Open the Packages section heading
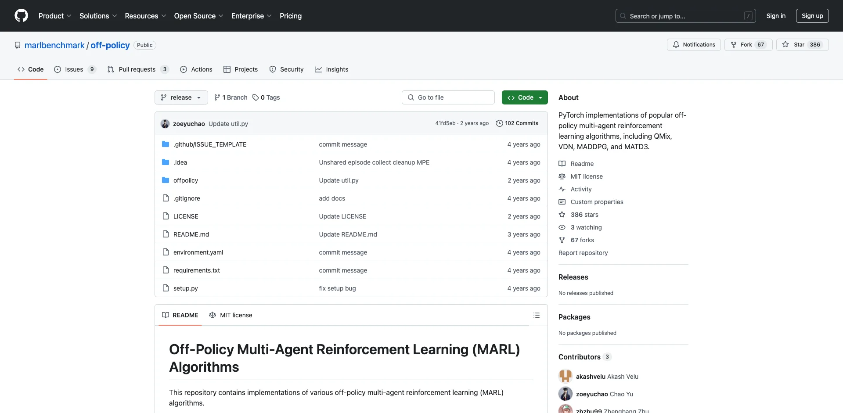843x413 pixels. pos(574,317)
